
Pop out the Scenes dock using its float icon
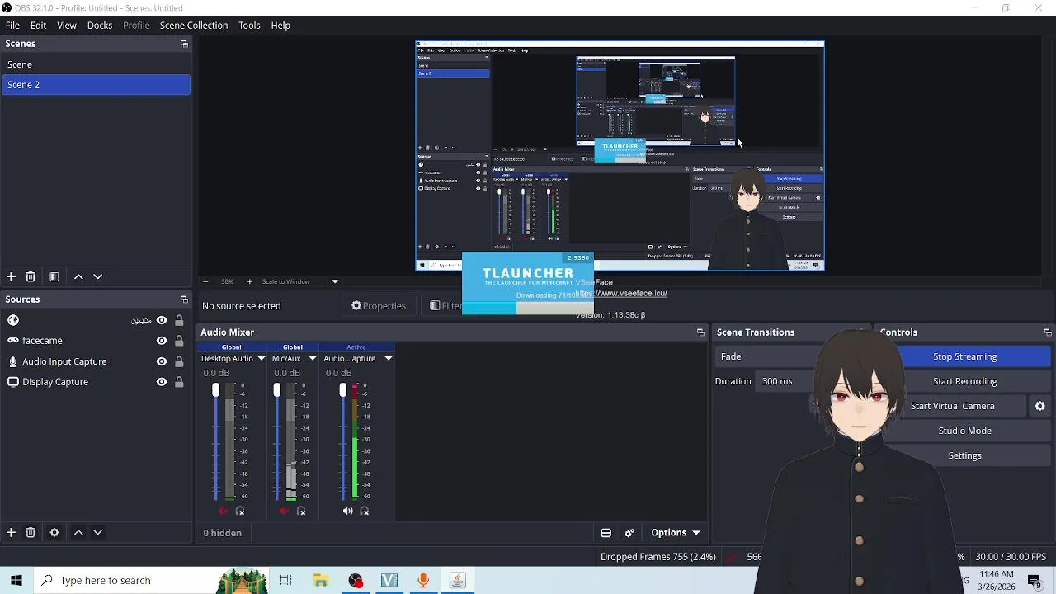(x=184, y=44)
